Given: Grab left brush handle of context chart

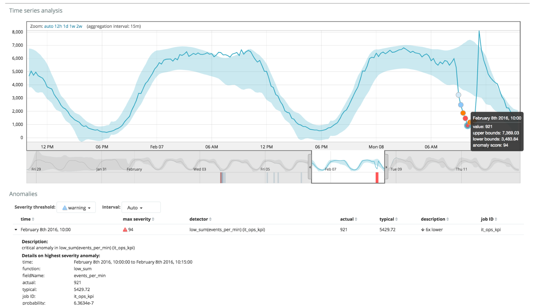Looking at the screenshot, I should tap(310, 167).
